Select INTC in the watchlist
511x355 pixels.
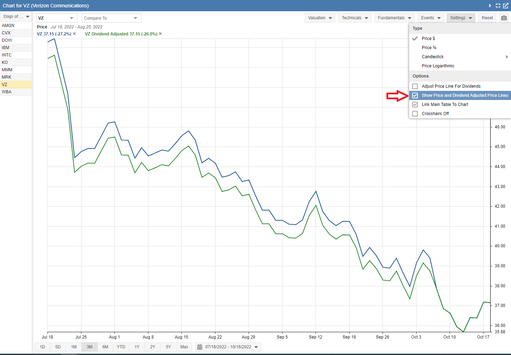[x=16, y=55]
